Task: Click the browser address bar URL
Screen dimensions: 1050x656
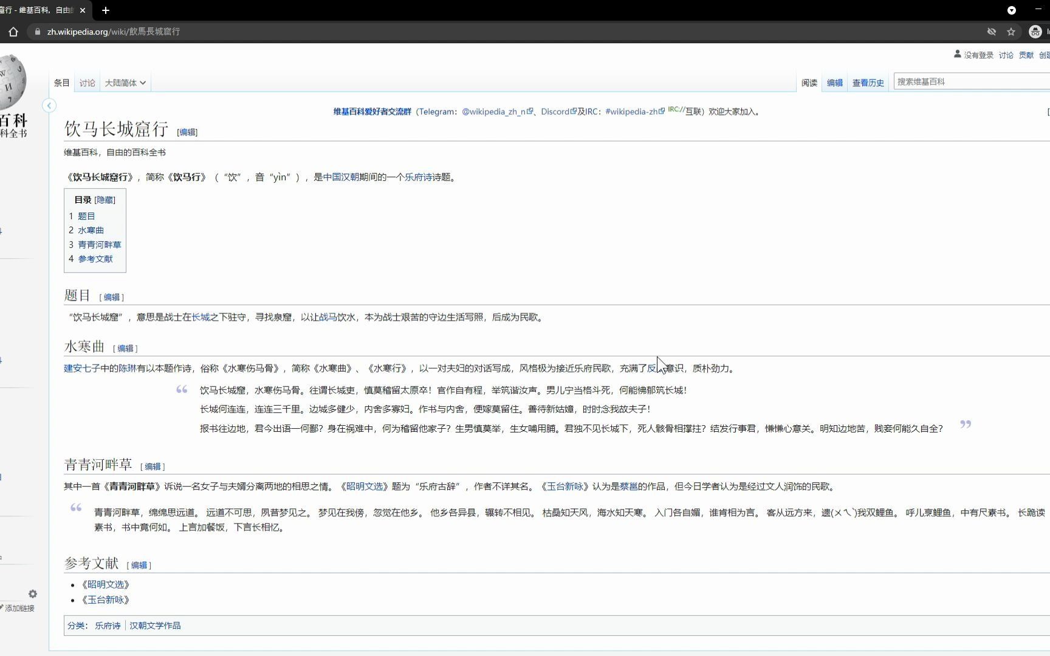Action: click(x=114, y=32)
